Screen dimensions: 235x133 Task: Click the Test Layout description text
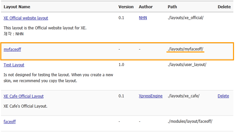pos(58,78)
